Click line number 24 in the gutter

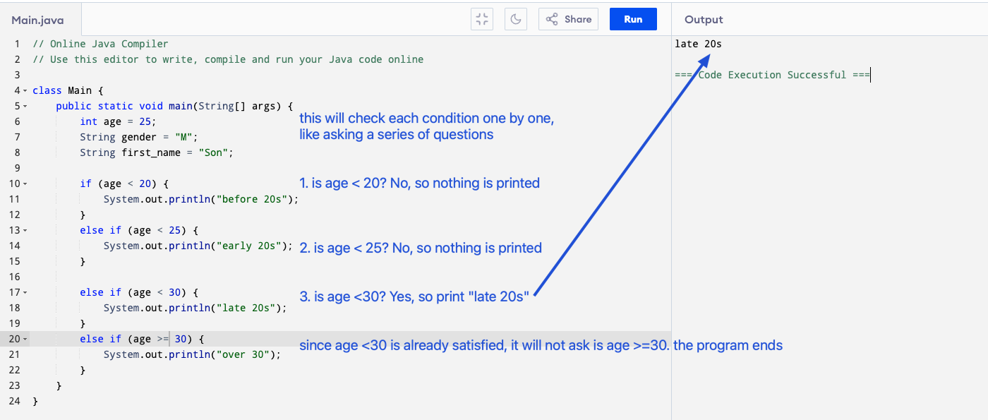pos(15,401)
